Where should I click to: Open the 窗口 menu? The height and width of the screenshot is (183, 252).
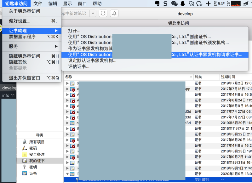[x=82, y=3]
